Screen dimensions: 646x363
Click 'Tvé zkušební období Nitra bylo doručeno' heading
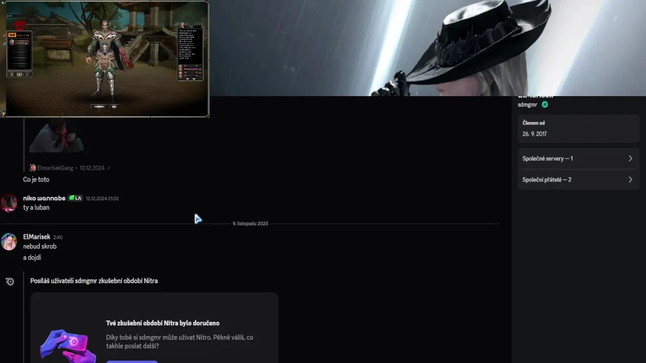coord(163,323)
